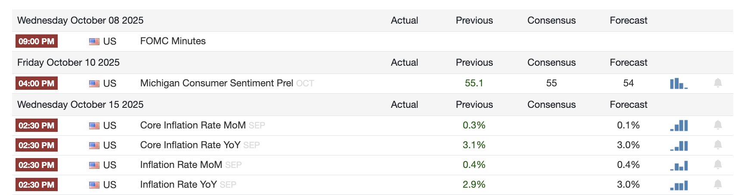The height and width of the screenshot is (195, 734).
Task: Open Core Inflation Rate MoM event
Action: click(x=193, y=125)
